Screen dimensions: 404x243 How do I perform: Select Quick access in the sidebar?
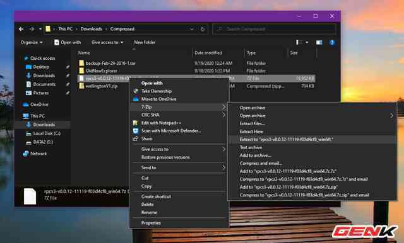[43, 59]
